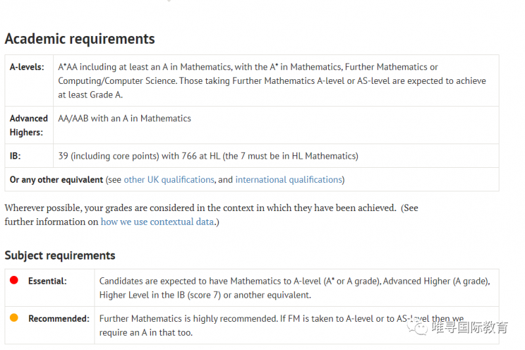Viewport: 525px width, 350px height.
Task: Click the A*AA A-levels requirement text
Action: (x=272, y=81)
